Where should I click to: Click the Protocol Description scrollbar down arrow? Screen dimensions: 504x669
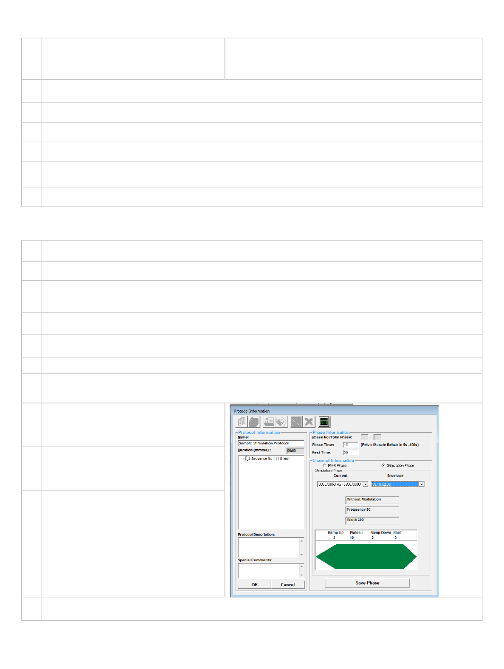(x=302, y=554)
